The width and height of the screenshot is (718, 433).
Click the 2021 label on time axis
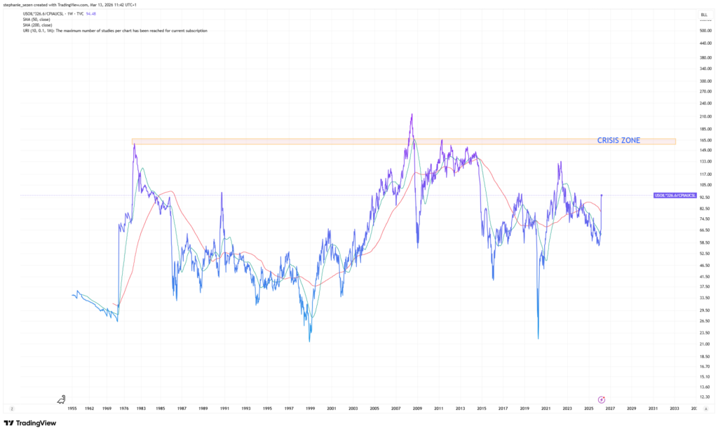[546, 407]
